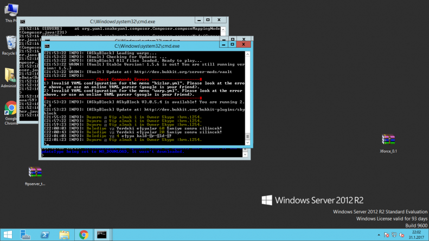429x241 pixels.
Task: Show hidden tray icons arrow
Action: [379, 235]
